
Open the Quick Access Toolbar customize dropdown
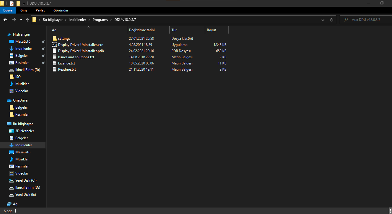(x=24, y=4)
